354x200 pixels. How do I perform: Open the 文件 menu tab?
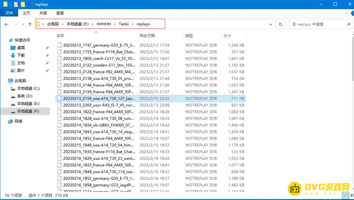(x=9, y=13)
